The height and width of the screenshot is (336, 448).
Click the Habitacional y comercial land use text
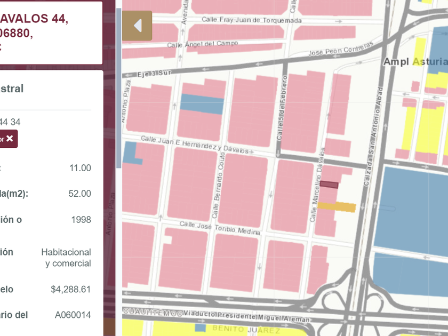tap(67, 258)
